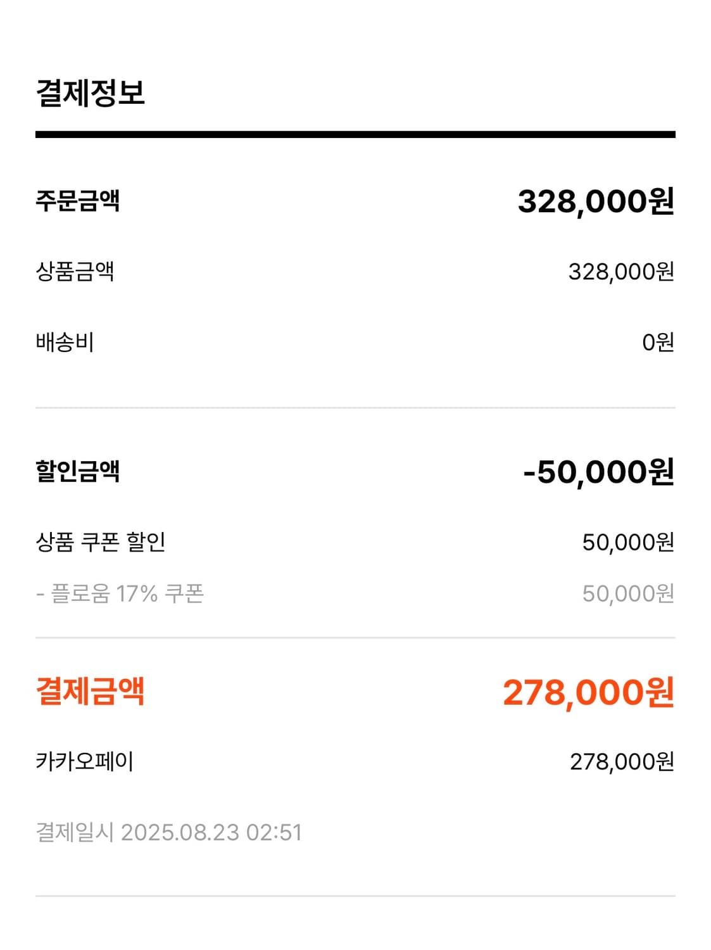Image resolution: width=711 pixels, height=950 pixels.
Task: Select the 주문금액 label
Action: click(x=77, y=201)
